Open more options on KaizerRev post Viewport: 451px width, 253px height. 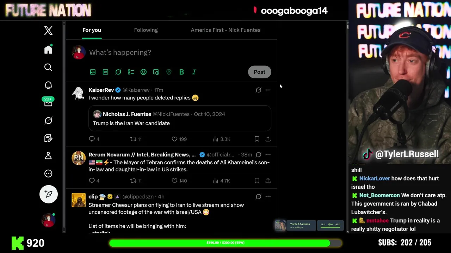coord(268,90)
